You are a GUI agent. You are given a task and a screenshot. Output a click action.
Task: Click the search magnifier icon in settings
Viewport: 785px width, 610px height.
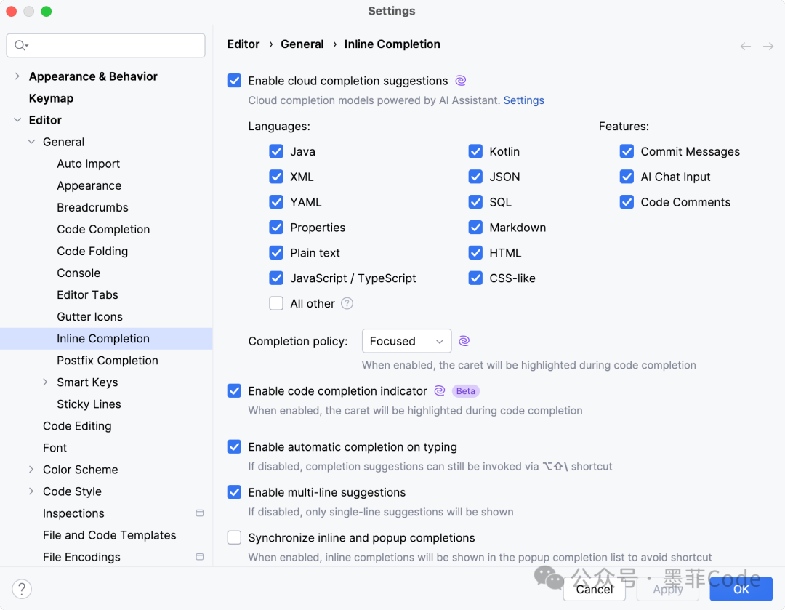pyautogui.click(x=20, y=46)
